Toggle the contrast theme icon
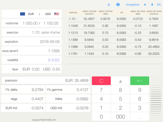The image size is (163, 122). (x=152, y=5)
